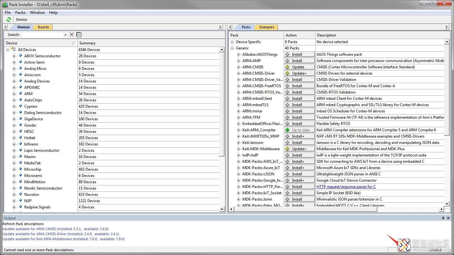Click the green refresh packs toolbar icon
Viewport: 454px width, 255px height.
(x=9, y=20)
